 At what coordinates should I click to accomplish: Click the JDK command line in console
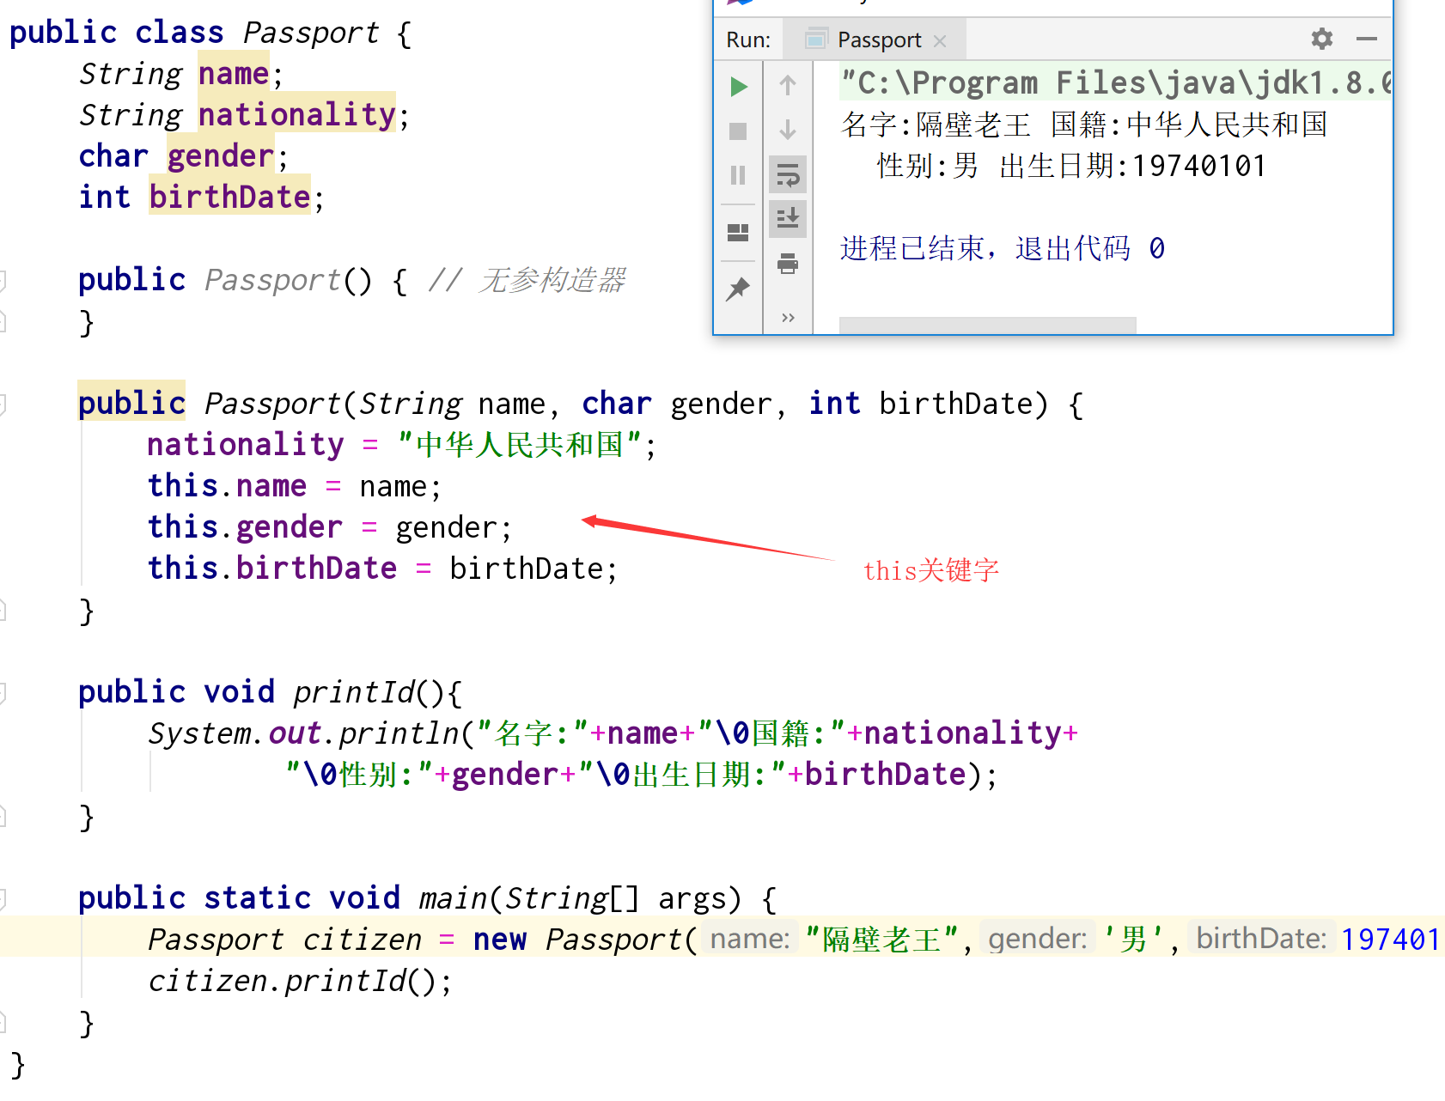click(x=1115, y=83)
